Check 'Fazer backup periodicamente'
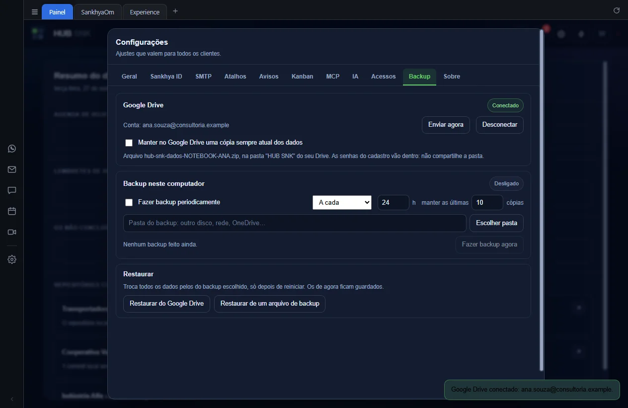628x408 pixels. (x=129, y=202)
